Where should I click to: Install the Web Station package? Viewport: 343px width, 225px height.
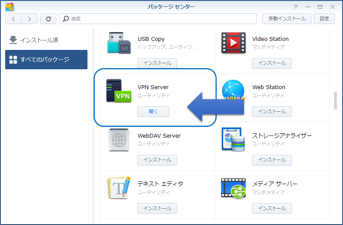point(272,111)
